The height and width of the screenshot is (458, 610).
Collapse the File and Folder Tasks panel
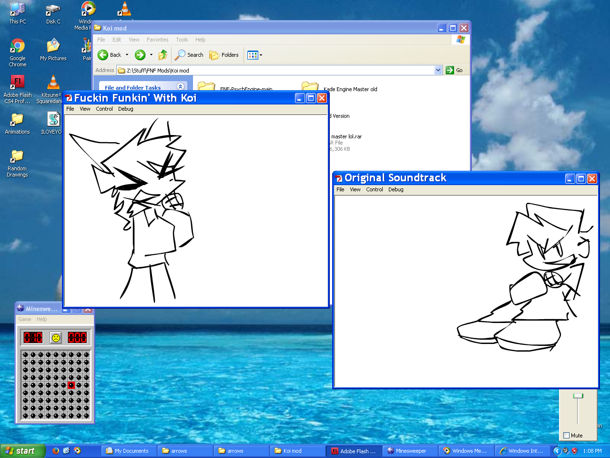180,87
